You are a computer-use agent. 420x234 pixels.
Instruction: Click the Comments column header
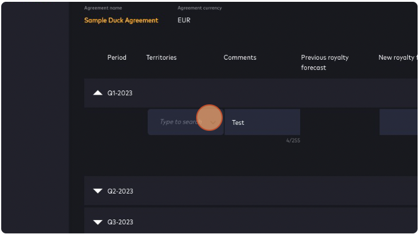coord(240,57)
